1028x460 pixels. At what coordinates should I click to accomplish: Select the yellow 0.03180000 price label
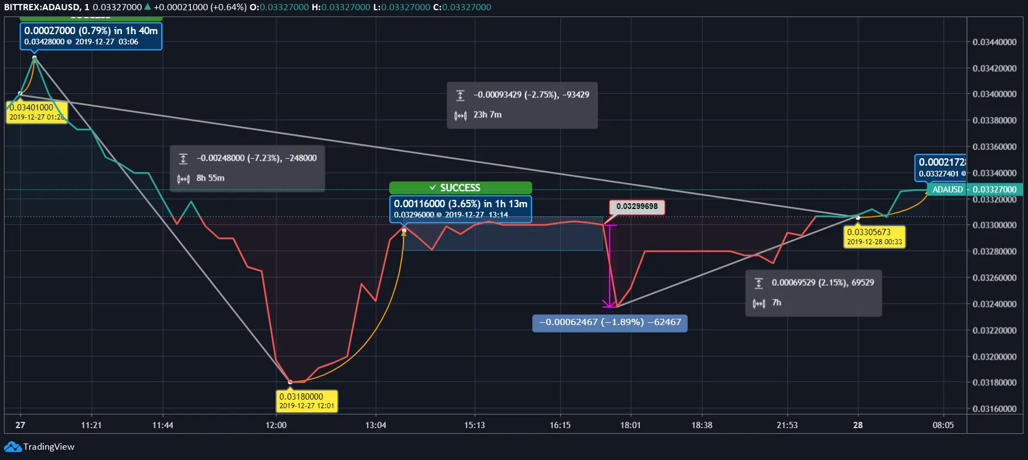coord(307,401)
